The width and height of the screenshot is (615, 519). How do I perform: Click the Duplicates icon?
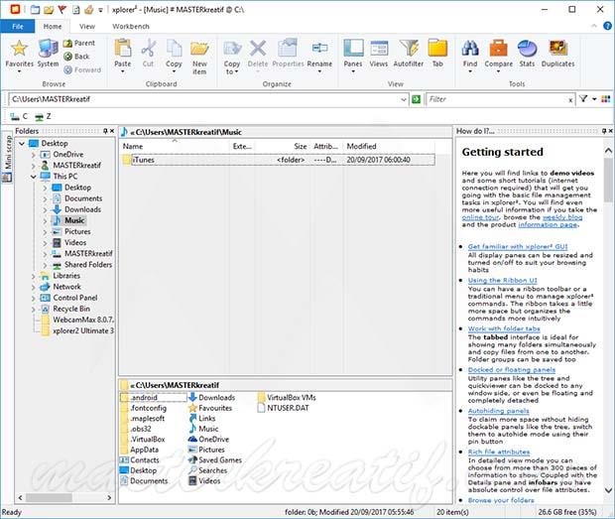tap(557, 49)
